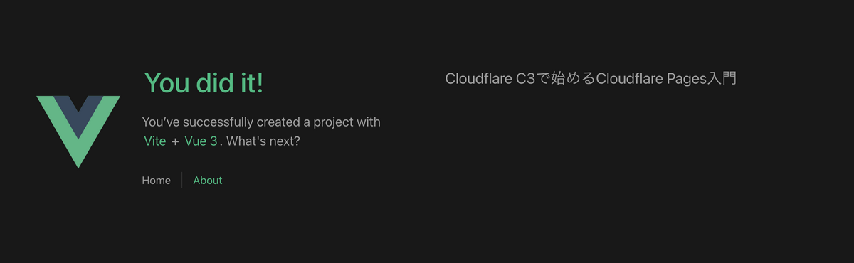Navigate to the Home page link
The image size is (854, 263).
[x=156, y=181]
